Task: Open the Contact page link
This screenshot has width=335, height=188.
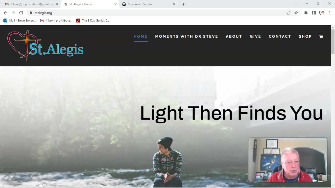Action: (x=280, y=36)
